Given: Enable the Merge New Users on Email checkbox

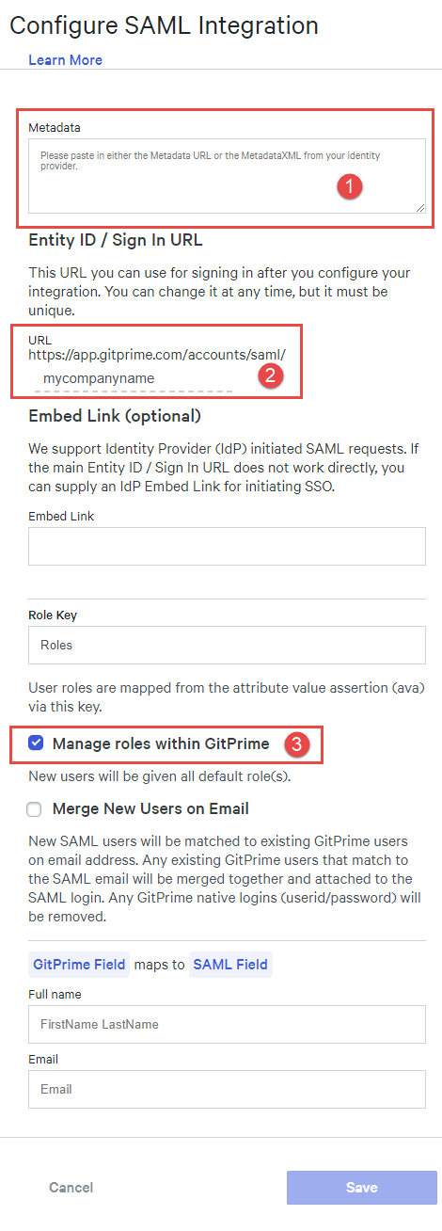Looking at the screenshot, I should coord(36,808).
